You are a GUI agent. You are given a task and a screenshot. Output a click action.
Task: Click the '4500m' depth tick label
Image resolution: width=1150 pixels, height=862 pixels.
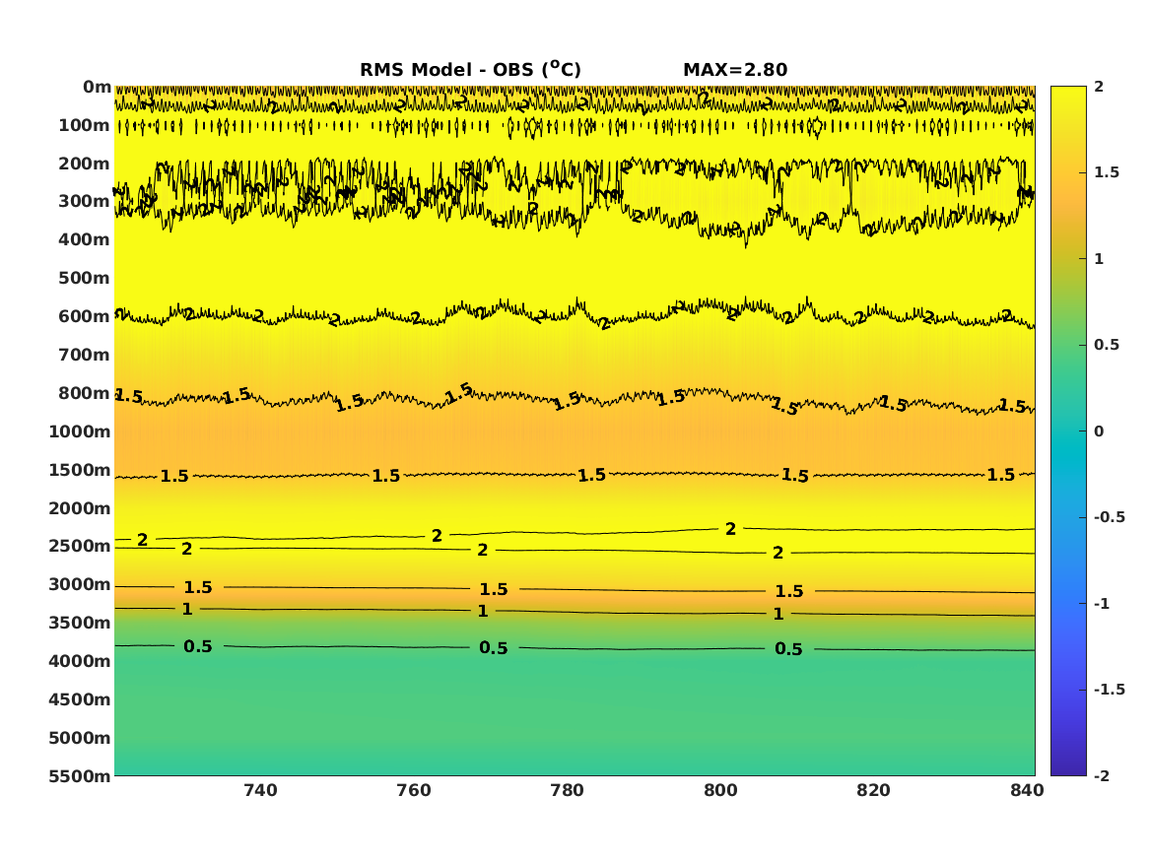(80, 699)
